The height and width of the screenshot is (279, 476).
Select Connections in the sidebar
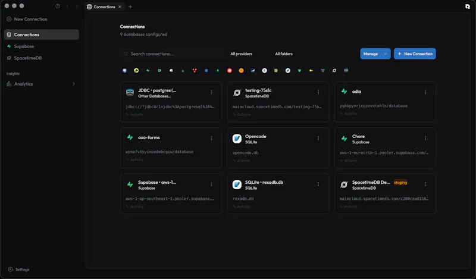pyautogui.click(x=41, y=35)
